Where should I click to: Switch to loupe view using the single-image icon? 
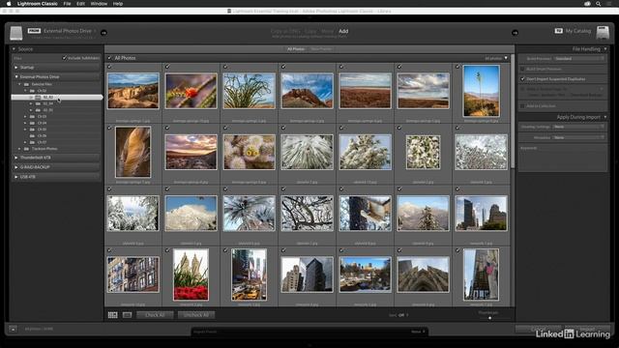[x=127, y=315]
